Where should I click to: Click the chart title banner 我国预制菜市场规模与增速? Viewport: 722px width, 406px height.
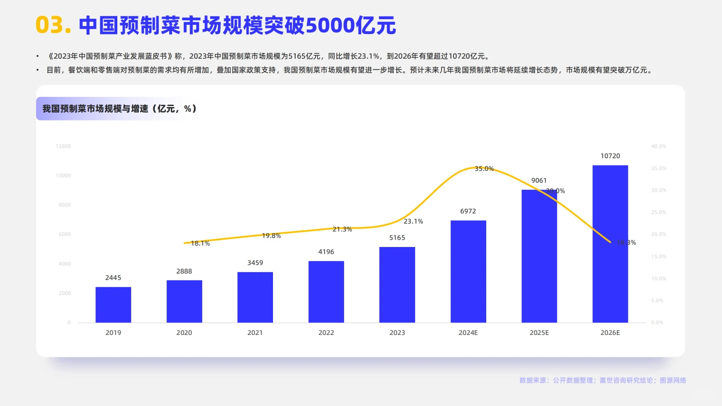coord(120,109)
